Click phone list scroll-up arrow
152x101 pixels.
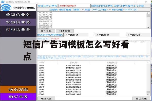(x=148, y=13)
